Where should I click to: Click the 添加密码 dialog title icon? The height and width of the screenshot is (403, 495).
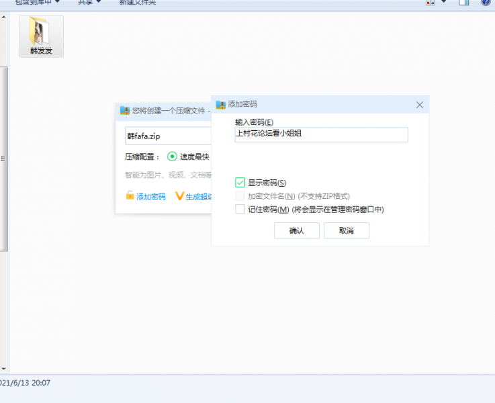pos(220,105)
